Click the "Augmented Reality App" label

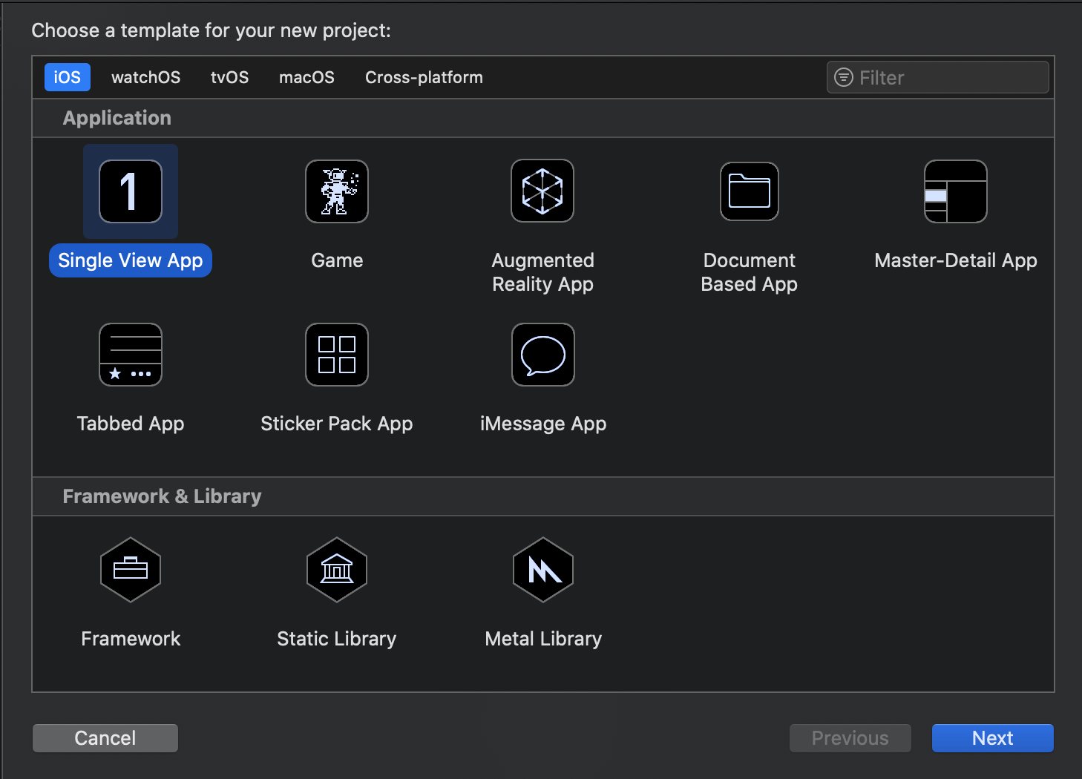tap(543, 272)
